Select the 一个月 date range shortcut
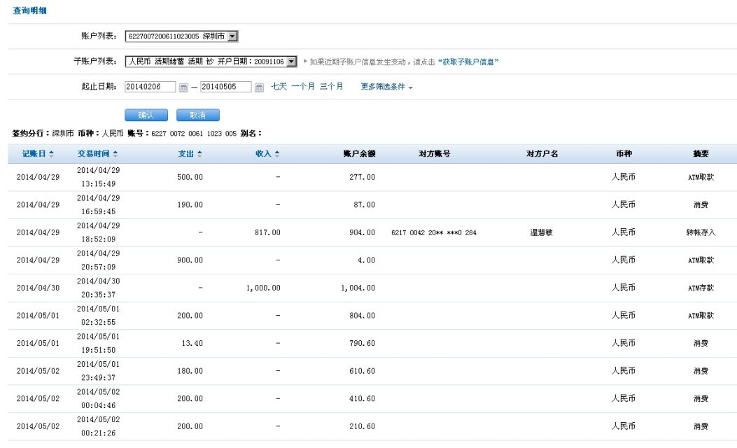 (x=302, y=87)
